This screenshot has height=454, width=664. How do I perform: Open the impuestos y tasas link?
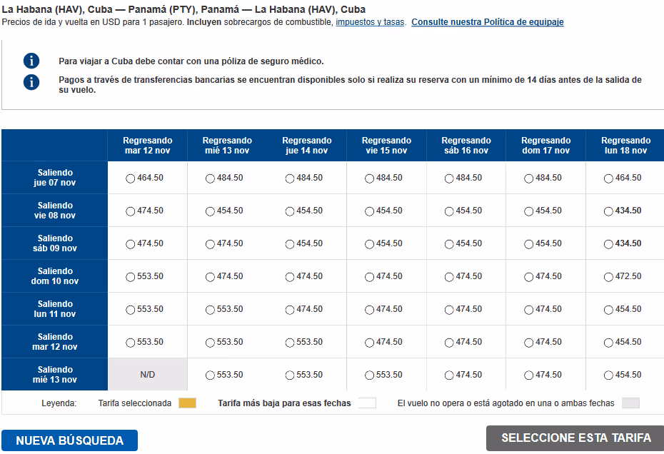pos(370,22)
